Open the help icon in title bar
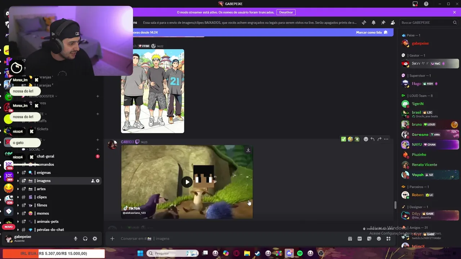 click(426, 4)
